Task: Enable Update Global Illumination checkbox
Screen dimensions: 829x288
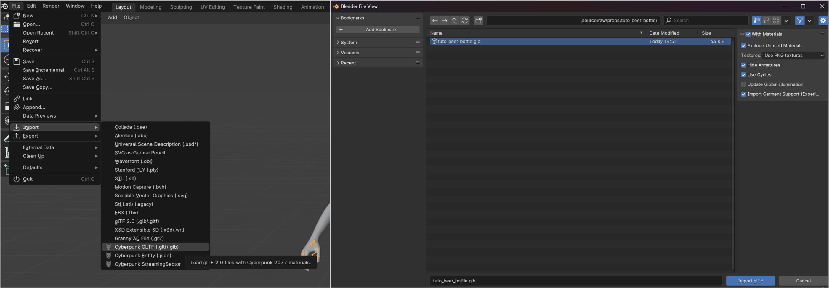Action: click(743, 84)
